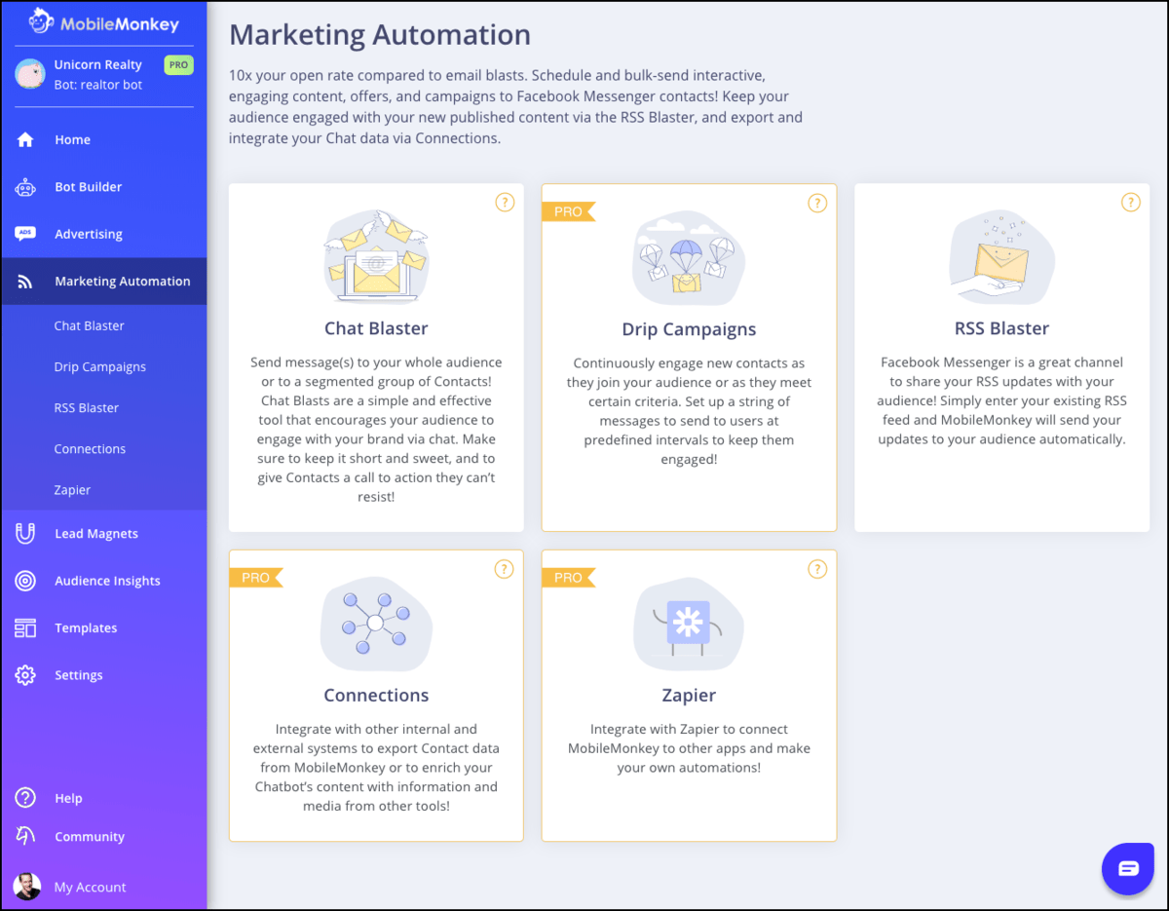Click the PRO ribbon on Drip Campaigns
1169x911 pixels.
(x=569, y=211)
